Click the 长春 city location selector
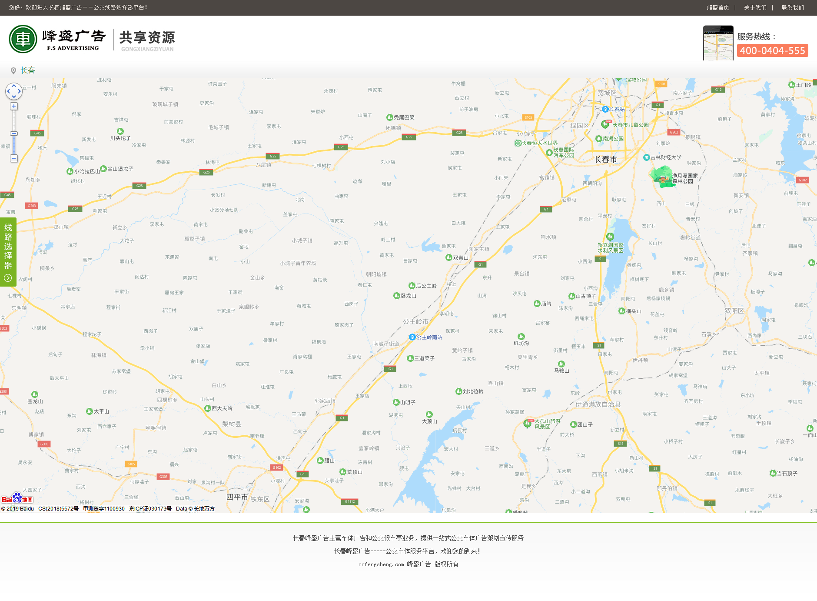 tap(27, 70)
